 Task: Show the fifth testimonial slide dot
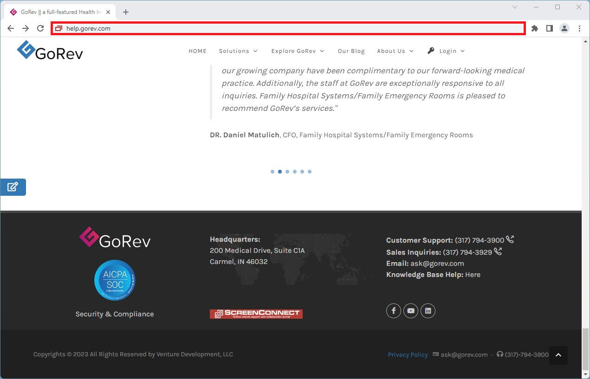[x=302, y=172]
